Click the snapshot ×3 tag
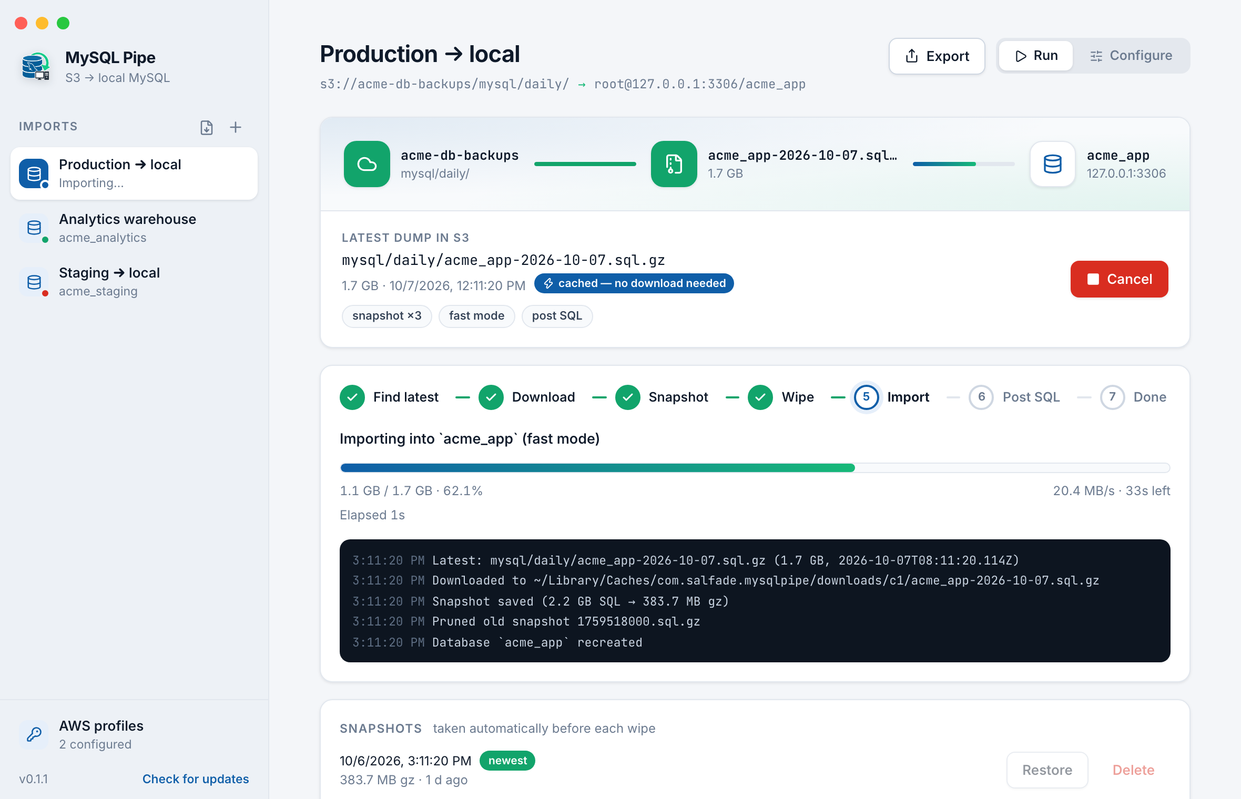1241x799 pixels. pyautogui.click(x=387, y=316)
